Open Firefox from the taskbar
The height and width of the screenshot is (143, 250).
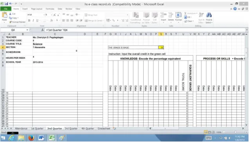pyautogui.click(x=31, y=138)
